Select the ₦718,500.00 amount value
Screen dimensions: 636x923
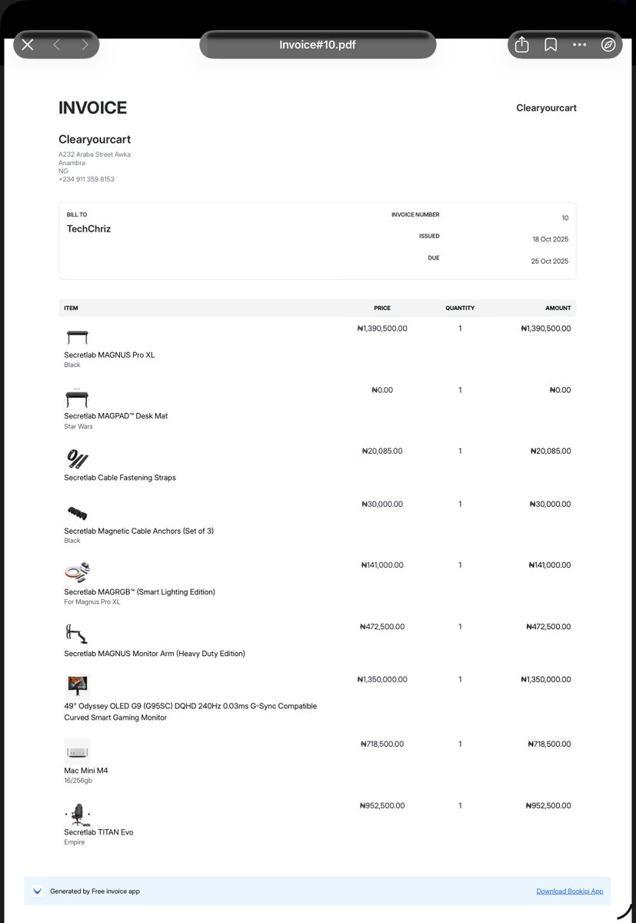coord(549,745)
